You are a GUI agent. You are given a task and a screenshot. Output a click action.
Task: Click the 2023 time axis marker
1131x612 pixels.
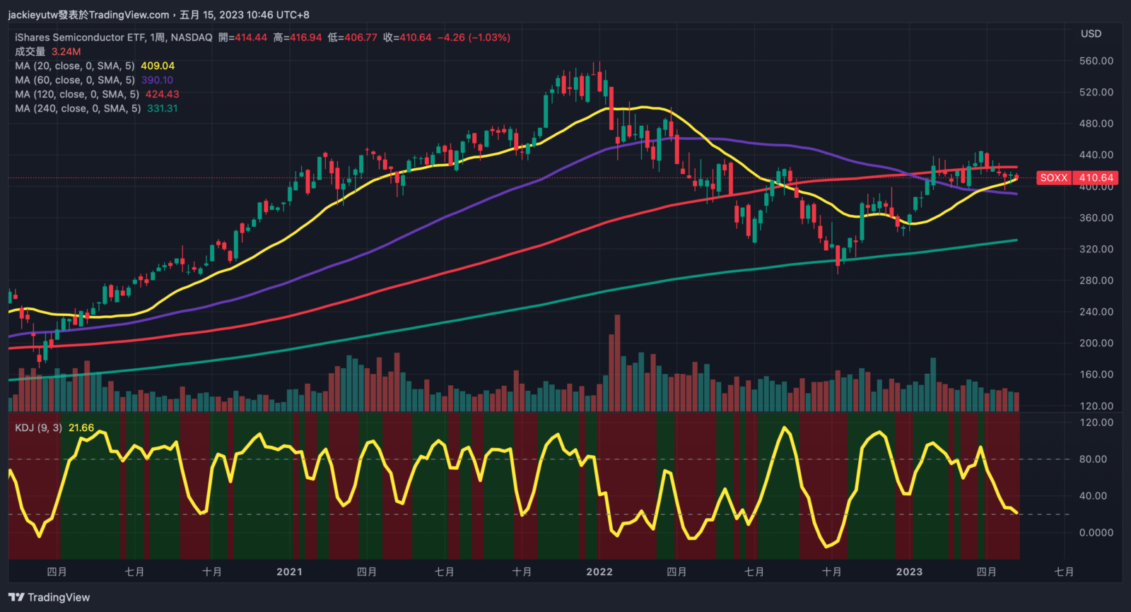coord(909,572)
